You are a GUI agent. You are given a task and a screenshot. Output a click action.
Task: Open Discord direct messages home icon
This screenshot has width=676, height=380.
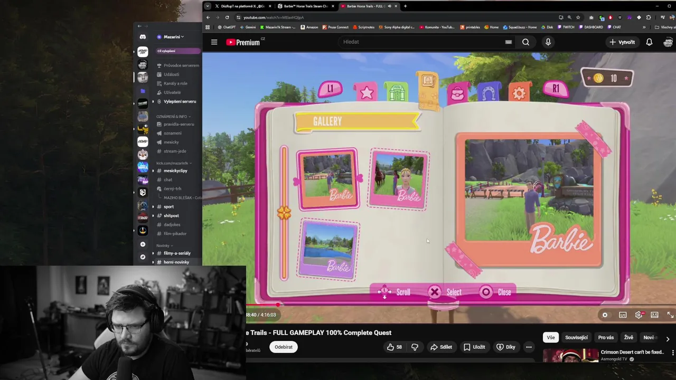coord(143,37)
